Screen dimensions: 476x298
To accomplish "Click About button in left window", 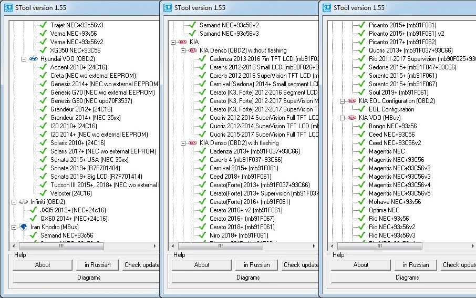I will tap(43, 265).
